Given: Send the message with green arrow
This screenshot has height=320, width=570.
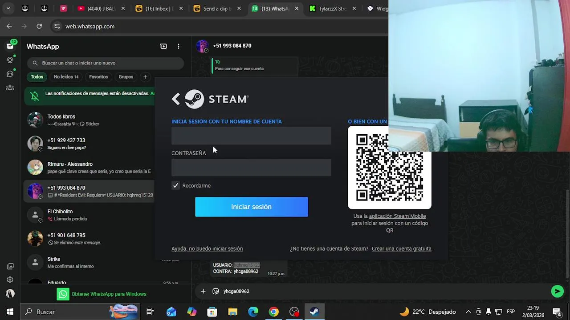Looking at the screenshot, I should pos(557,291).
